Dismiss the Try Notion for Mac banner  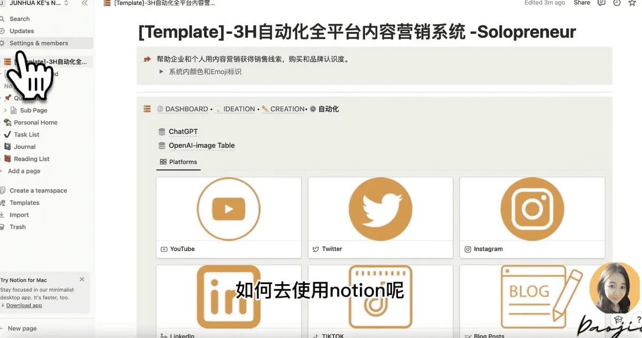82,279
